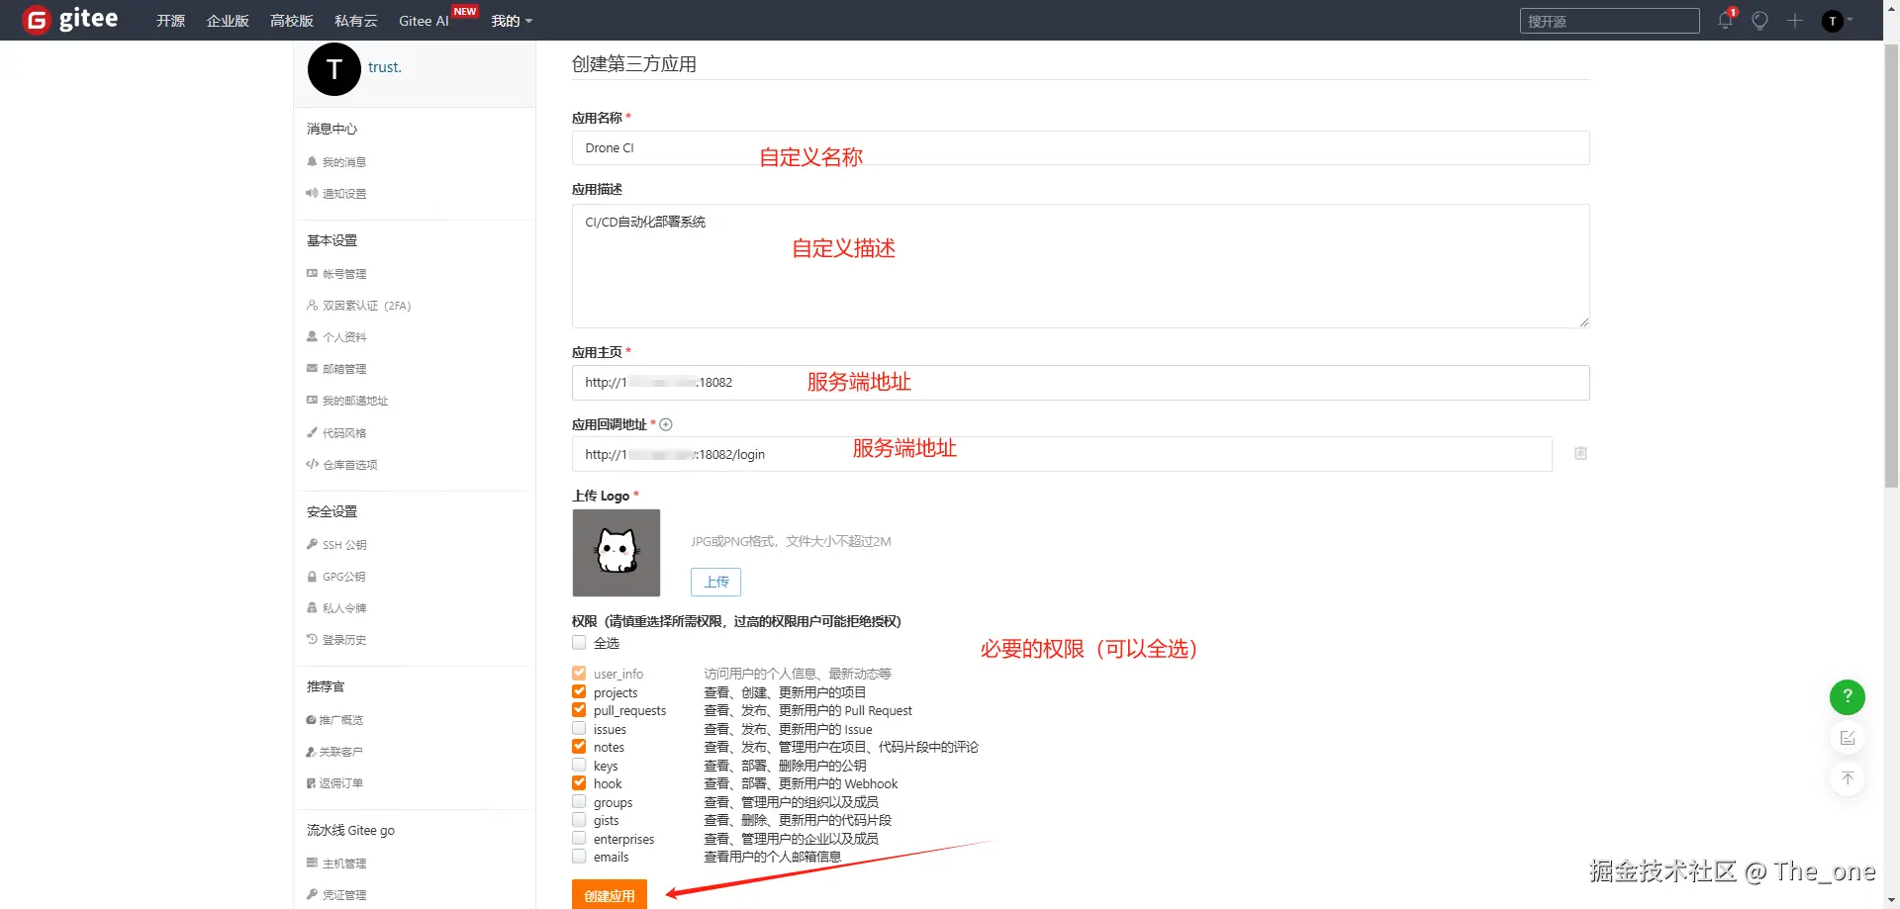Viewport: 1900px width, 909px height.
Task: Click the add icon beside 应用回调地址
Action: pyautogui.click(x=666, y=424)
